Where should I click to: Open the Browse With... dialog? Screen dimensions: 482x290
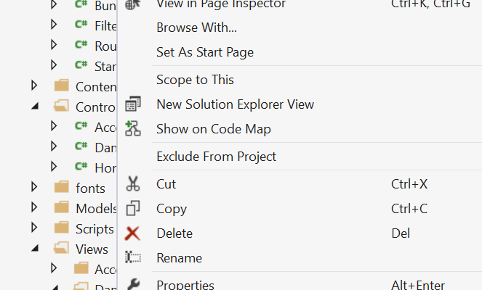(196, 28)
